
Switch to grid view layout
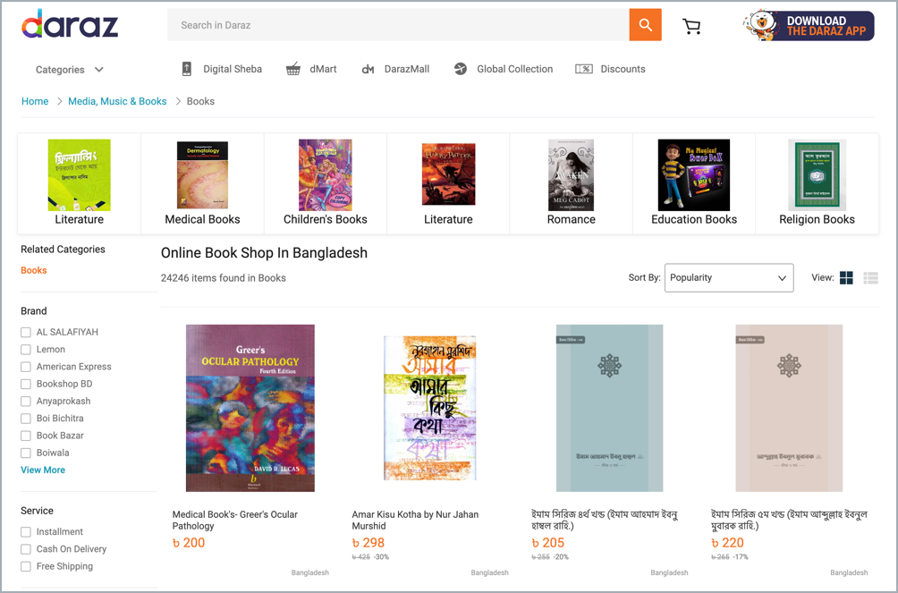click(x=846, y=278)
